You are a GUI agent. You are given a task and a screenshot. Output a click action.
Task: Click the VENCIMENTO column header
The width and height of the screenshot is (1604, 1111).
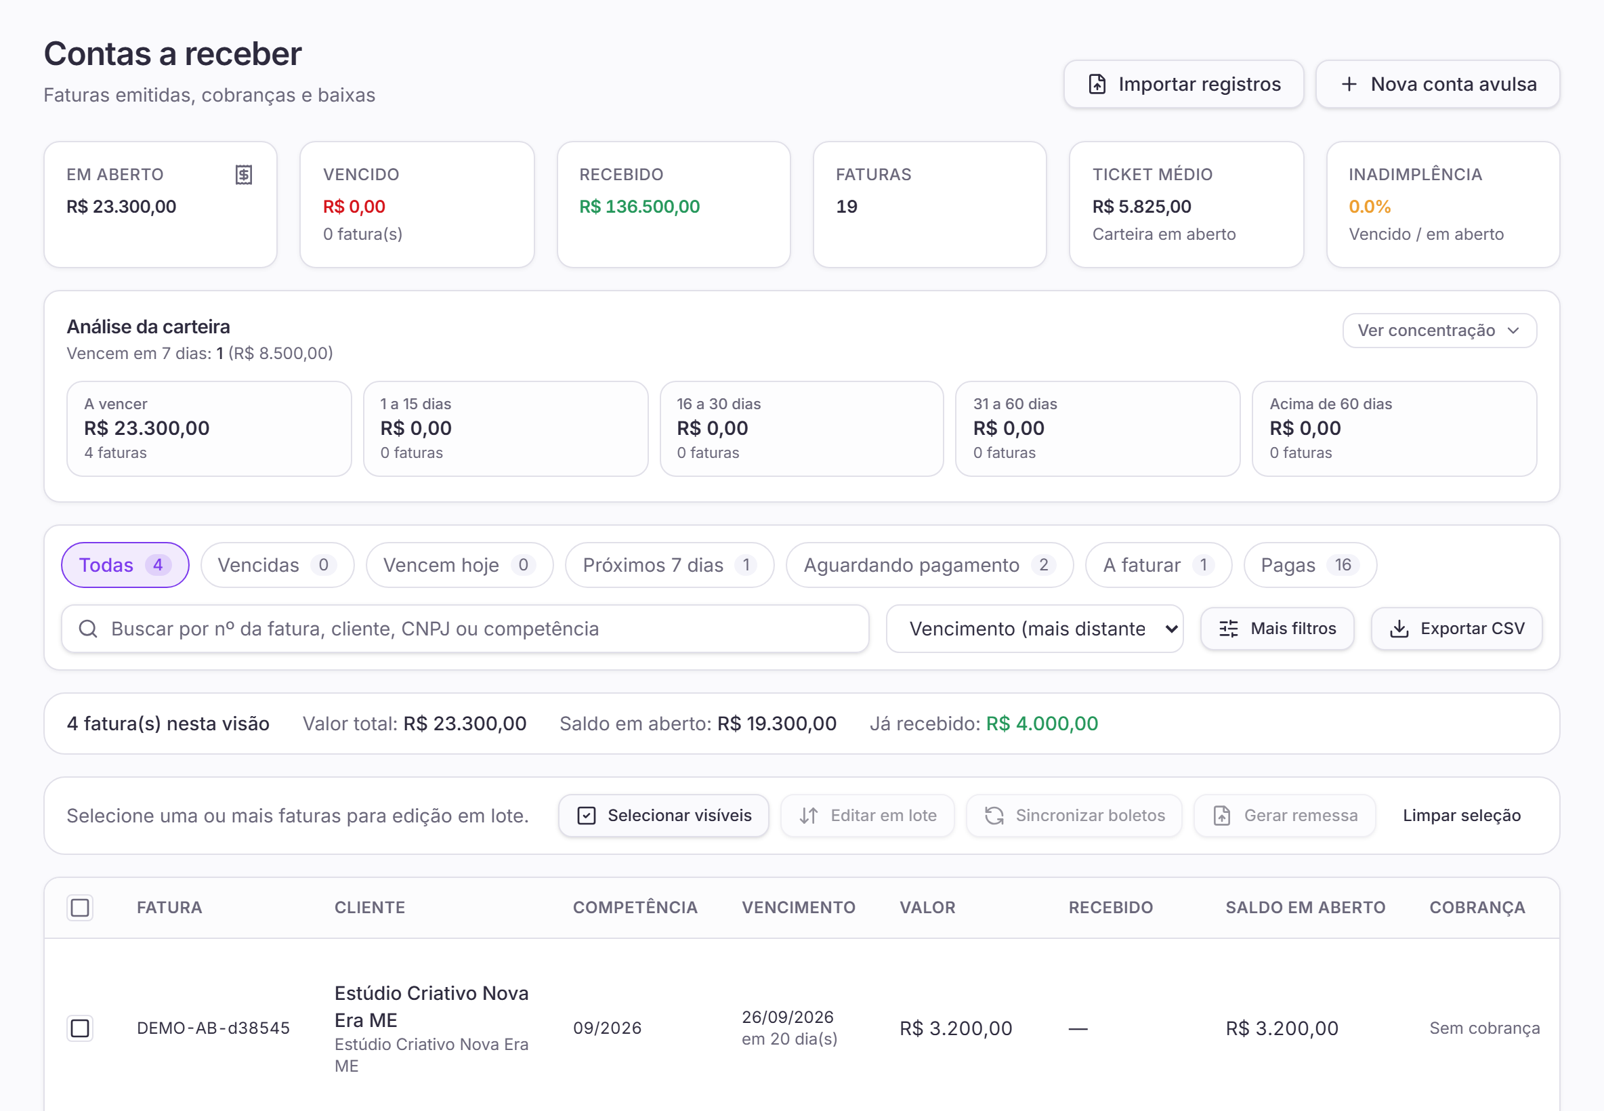[x=798, y=907]
